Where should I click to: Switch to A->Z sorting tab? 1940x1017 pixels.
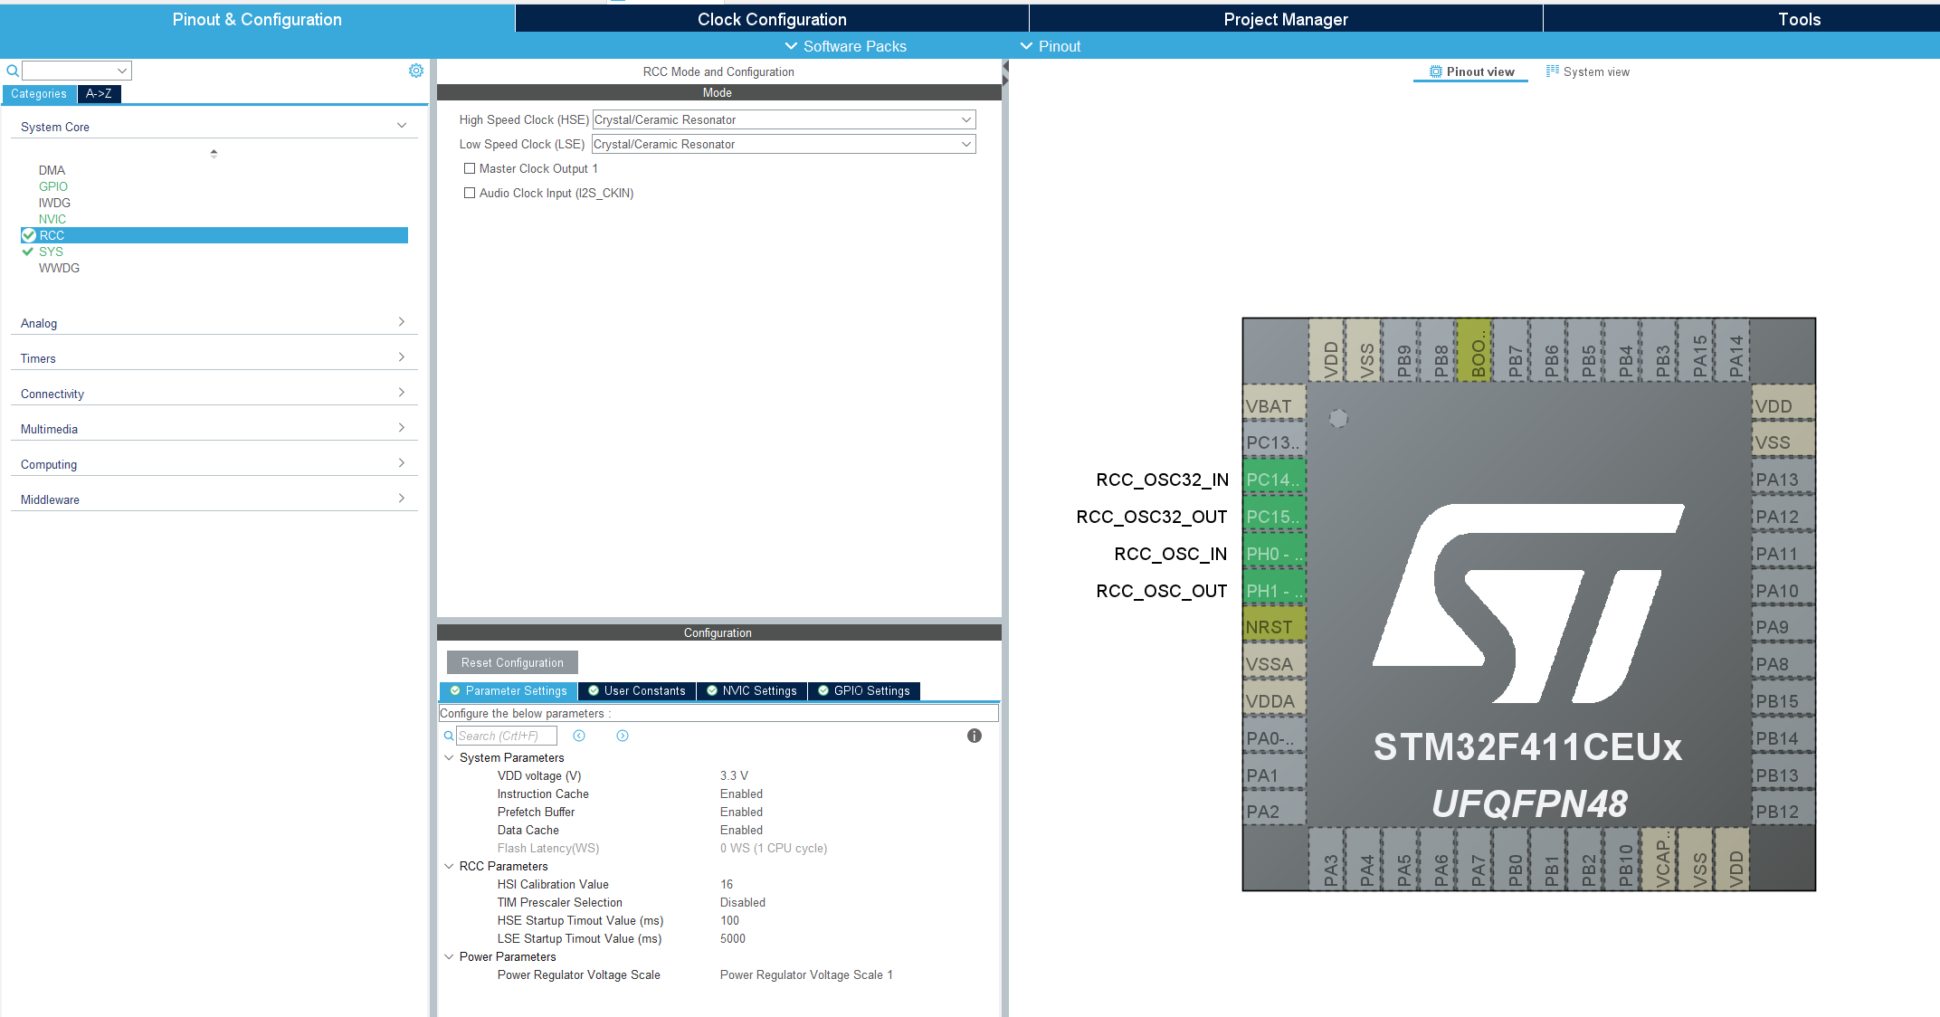99,93
